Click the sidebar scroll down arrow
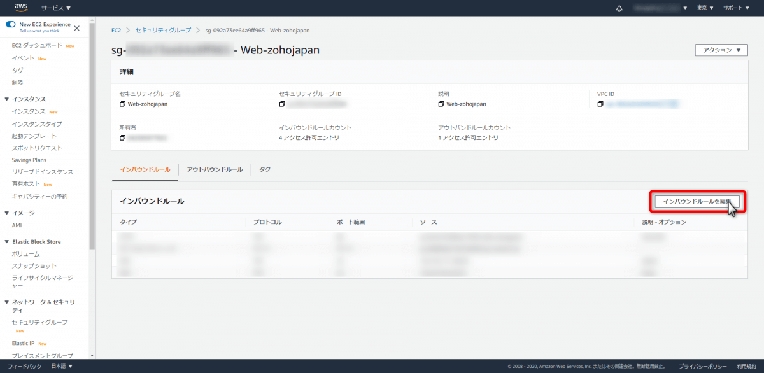 coord(92,355)
